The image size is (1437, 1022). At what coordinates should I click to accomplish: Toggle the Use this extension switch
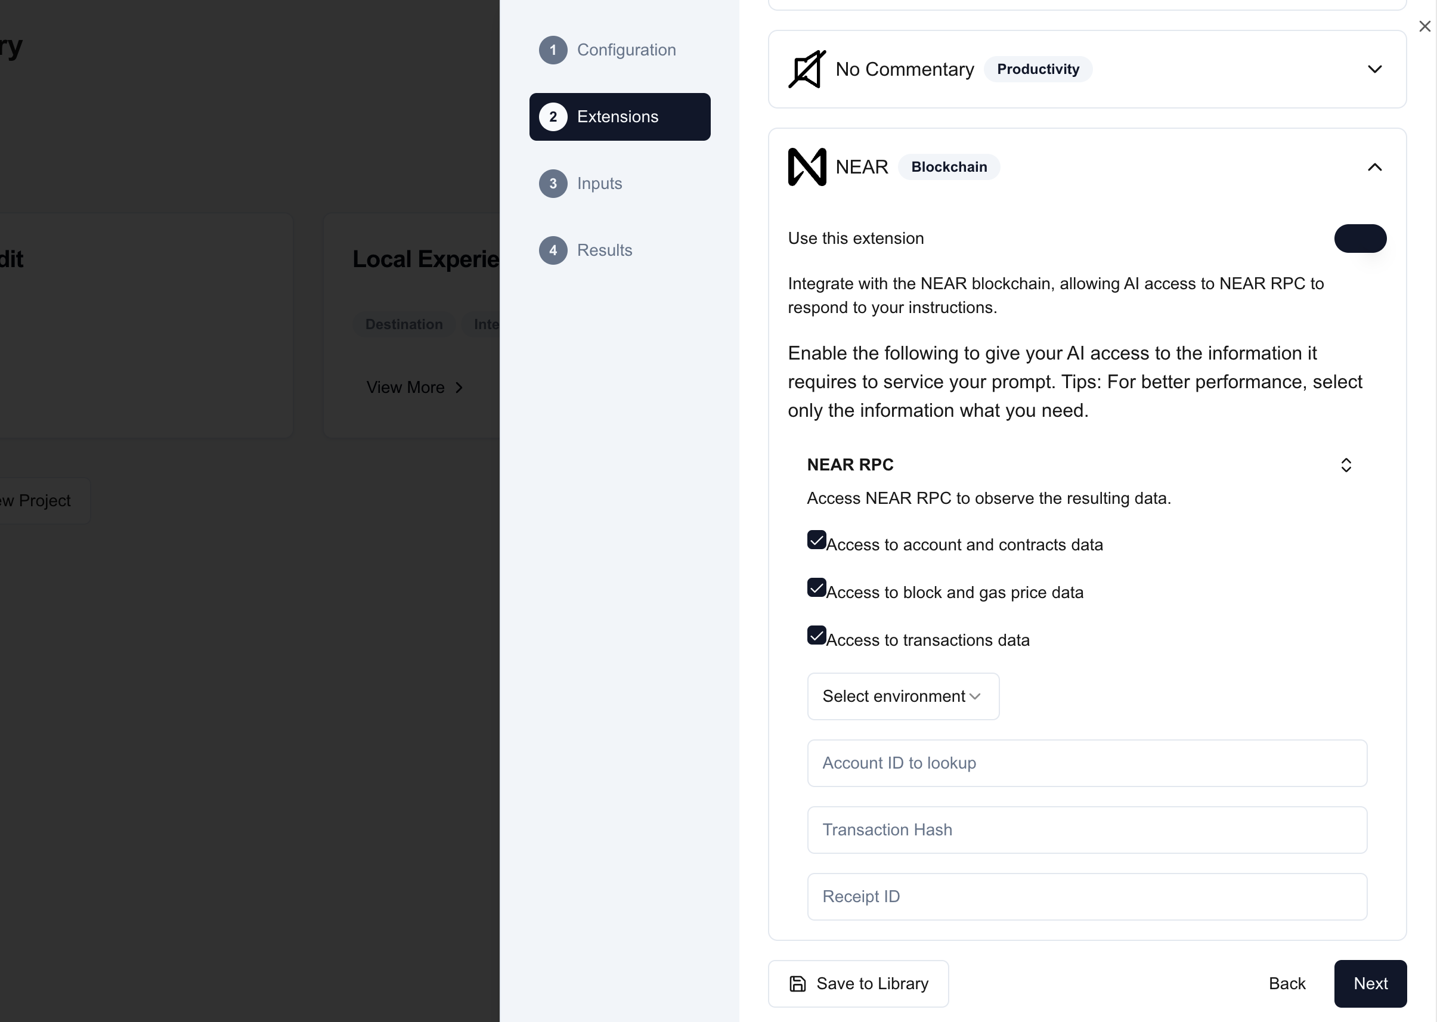[x=1360, y=239]
